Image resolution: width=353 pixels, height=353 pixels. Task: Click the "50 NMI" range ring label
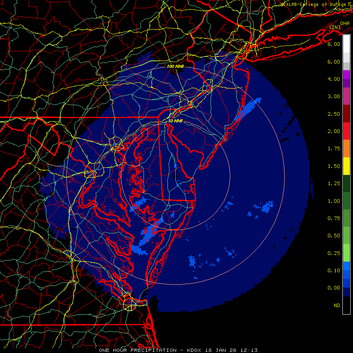point(175,121)
